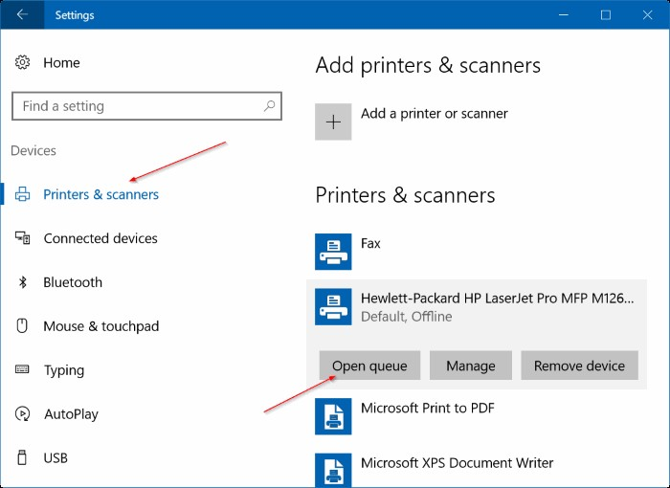Select the Fax printer icon

coord(333,252)
